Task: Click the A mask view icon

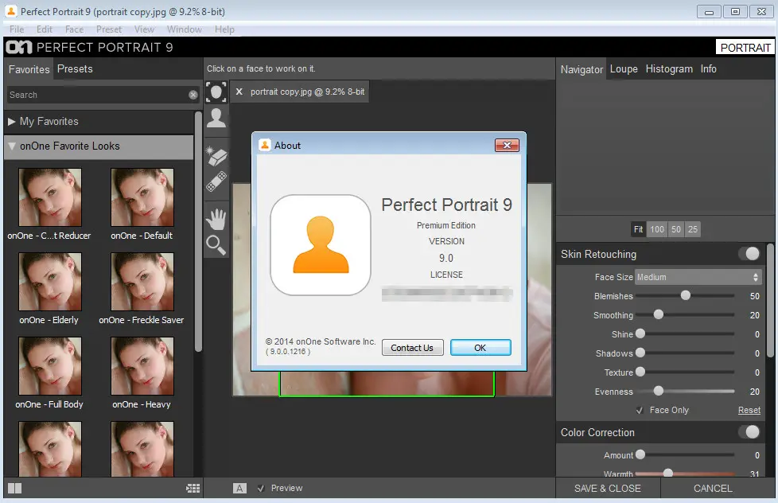Action: point(239,488)
